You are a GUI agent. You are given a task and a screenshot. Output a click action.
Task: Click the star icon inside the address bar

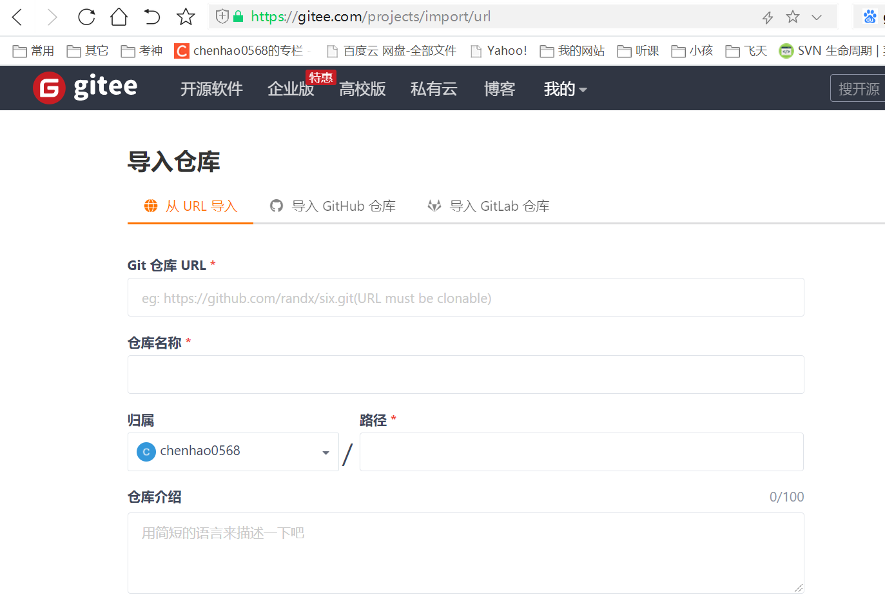click(793, 17)
